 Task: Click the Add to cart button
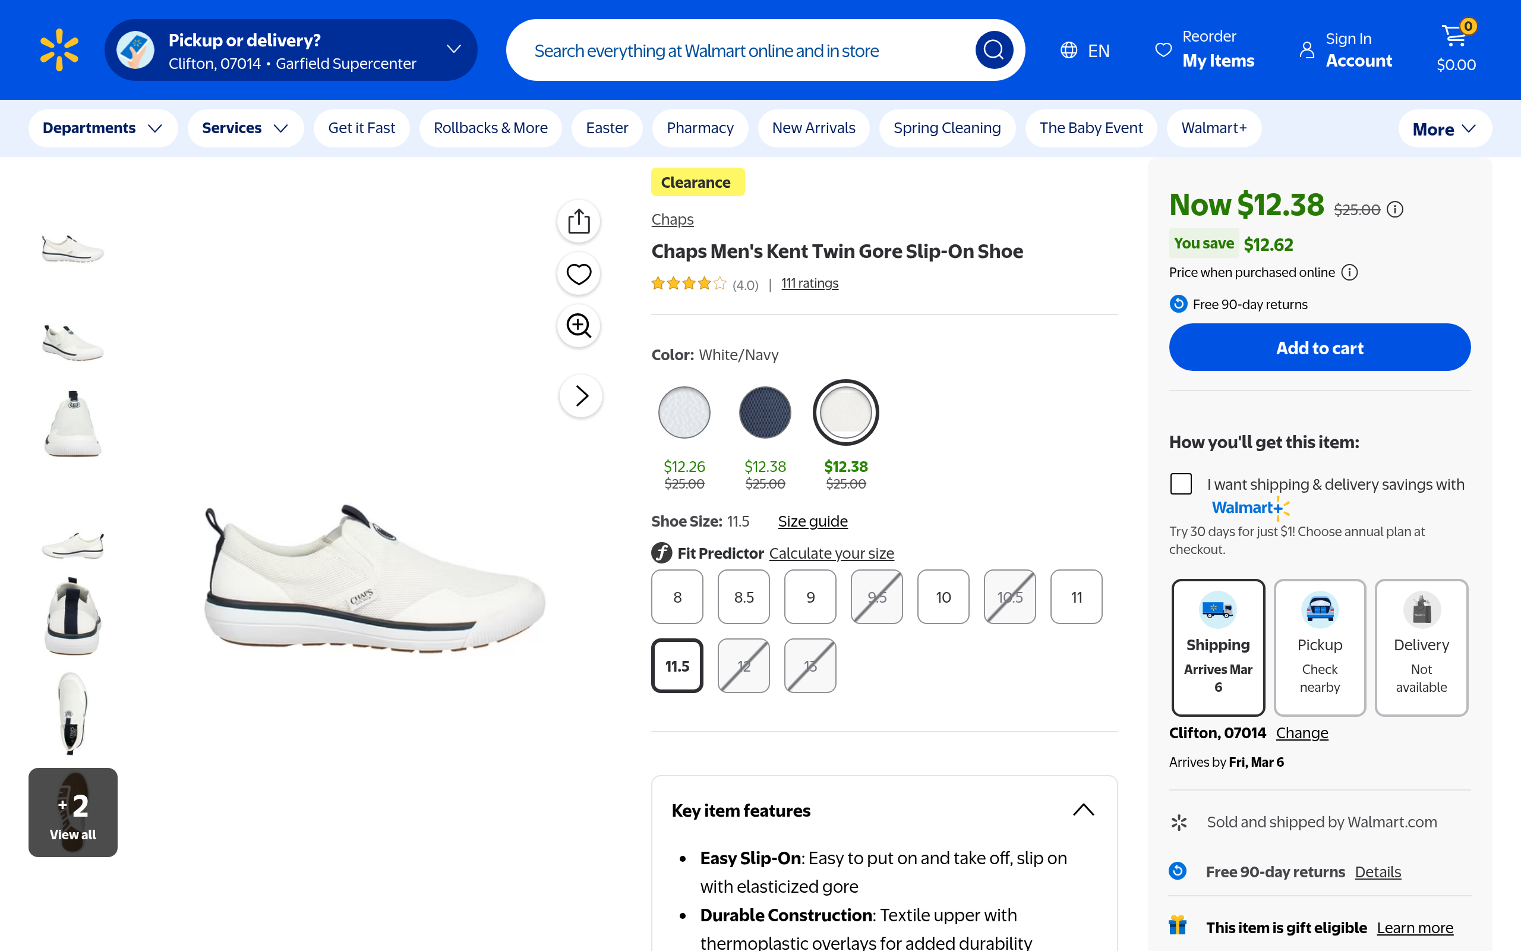(1319, 348)
